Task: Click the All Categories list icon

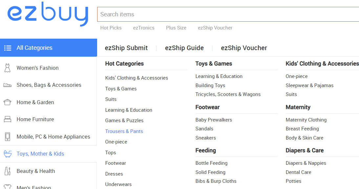Action: [x=8, y=48]
